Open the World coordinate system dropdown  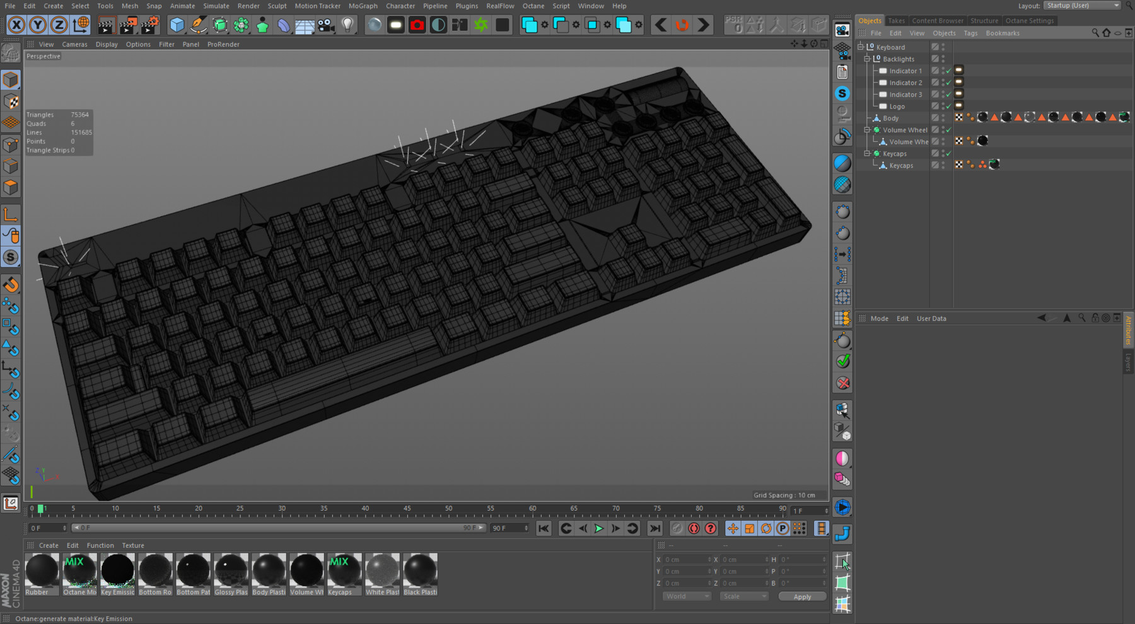click(x=686, y=596)
